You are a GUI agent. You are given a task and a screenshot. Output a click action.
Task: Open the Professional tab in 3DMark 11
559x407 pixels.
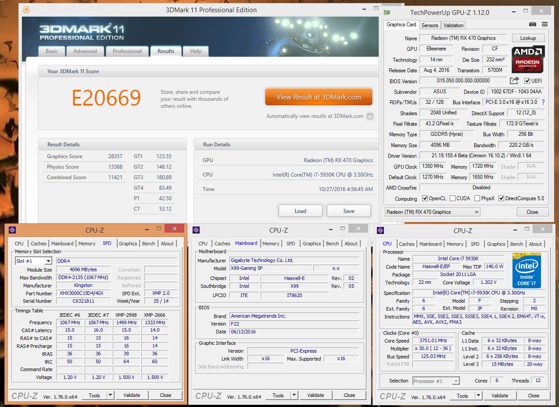point(127,51)
